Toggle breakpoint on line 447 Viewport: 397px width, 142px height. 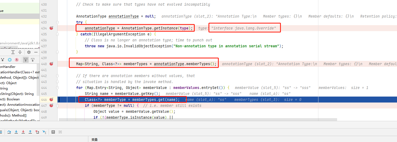[51, 105]
